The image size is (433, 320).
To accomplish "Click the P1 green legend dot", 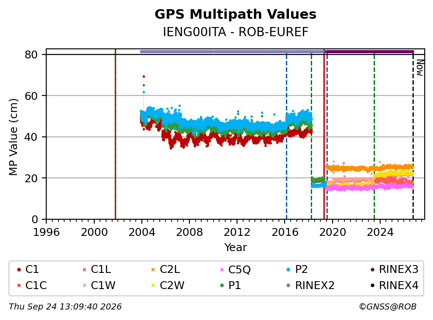I will tap(222, 286).
